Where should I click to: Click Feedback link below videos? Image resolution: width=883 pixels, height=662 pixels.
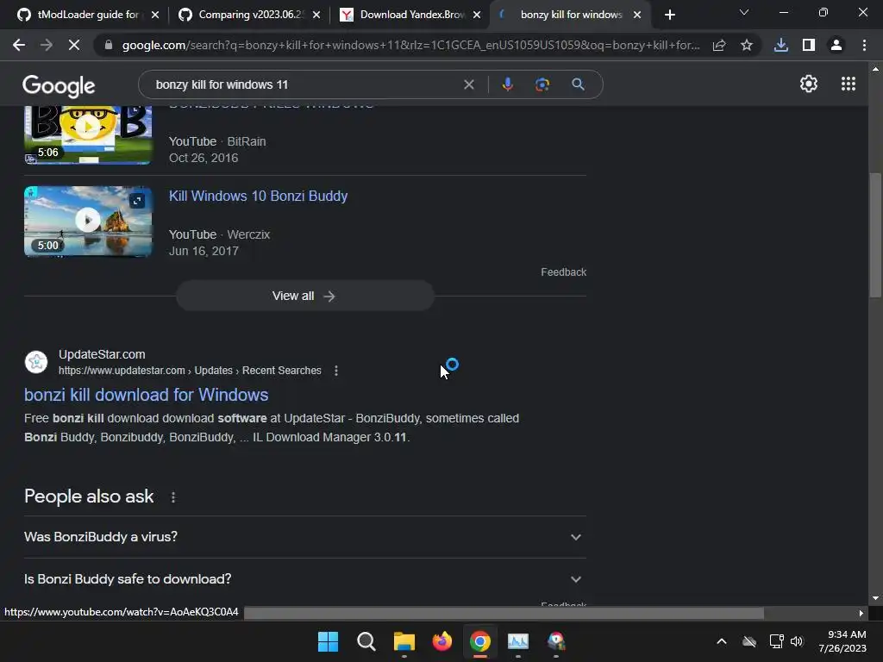[564, 272]
